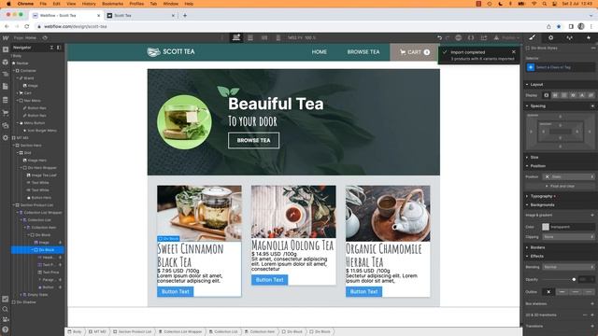Click Button Text under Magnolia Oolong Tea

tap(270, 280)
